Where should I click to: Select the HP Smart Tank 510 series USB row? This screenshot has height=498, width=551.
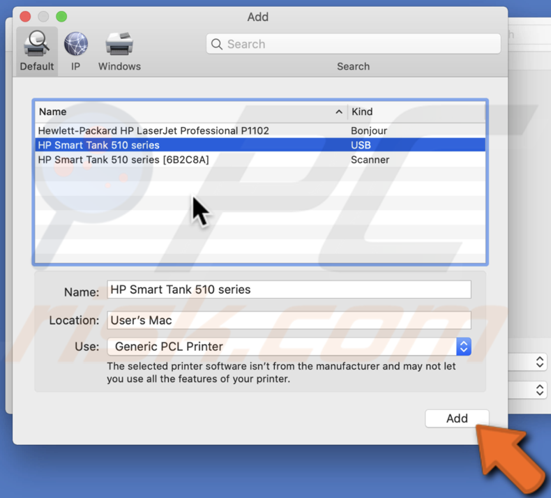260,145
